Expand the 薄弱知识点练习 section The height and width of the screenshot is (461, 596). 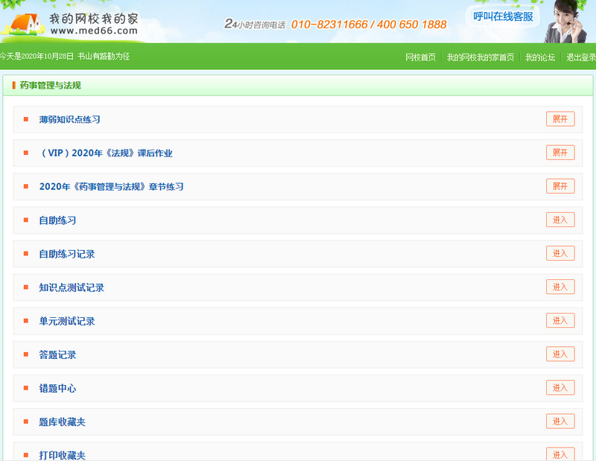coord(560,119)
